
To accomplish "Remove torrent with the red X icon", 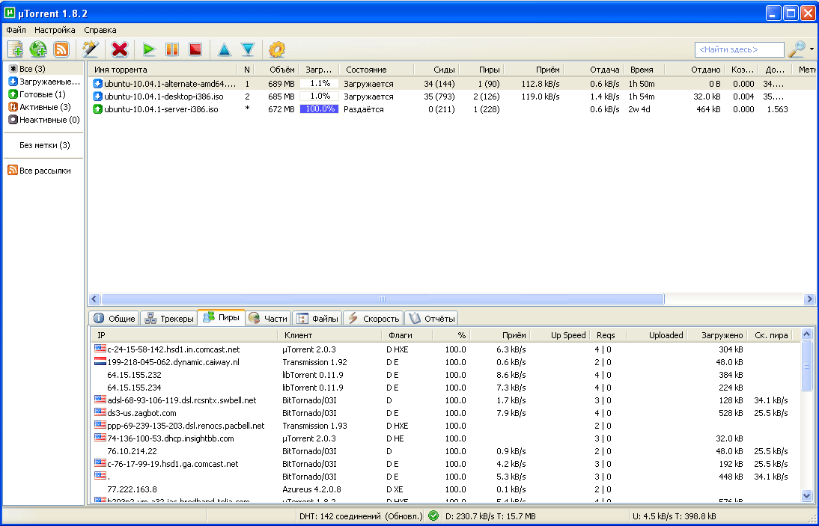I will [120, 49].
